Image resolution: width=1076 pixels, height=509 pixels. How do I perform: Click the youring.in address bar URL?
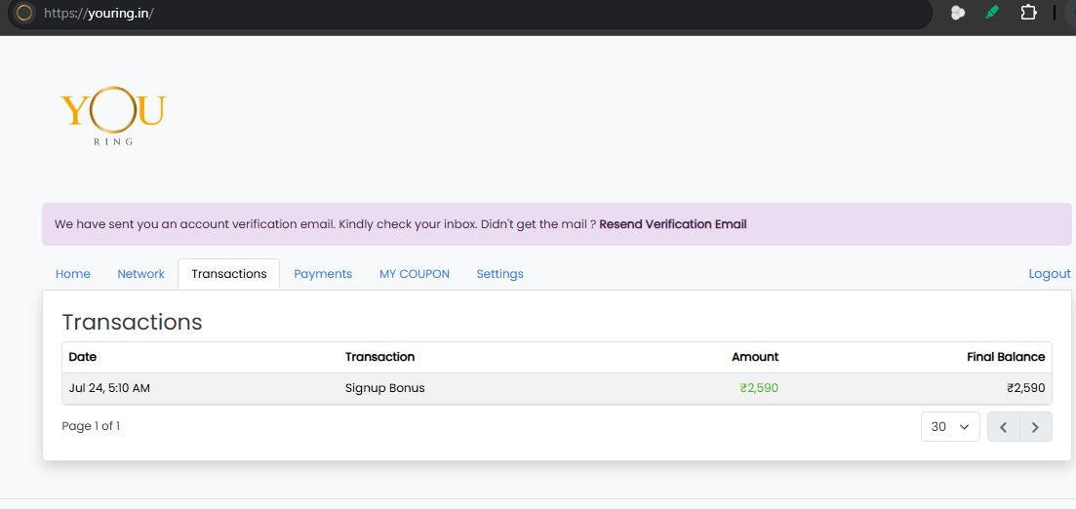point(99,13)
